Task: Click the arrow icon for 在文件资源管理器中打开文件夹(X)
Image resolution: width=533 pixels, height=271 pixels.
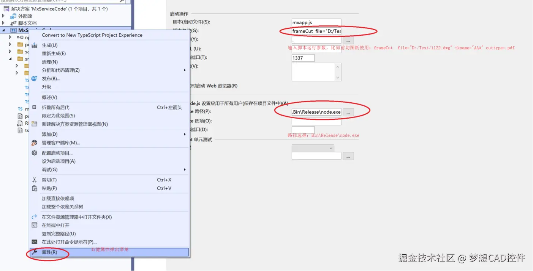Action: (35, 217)
